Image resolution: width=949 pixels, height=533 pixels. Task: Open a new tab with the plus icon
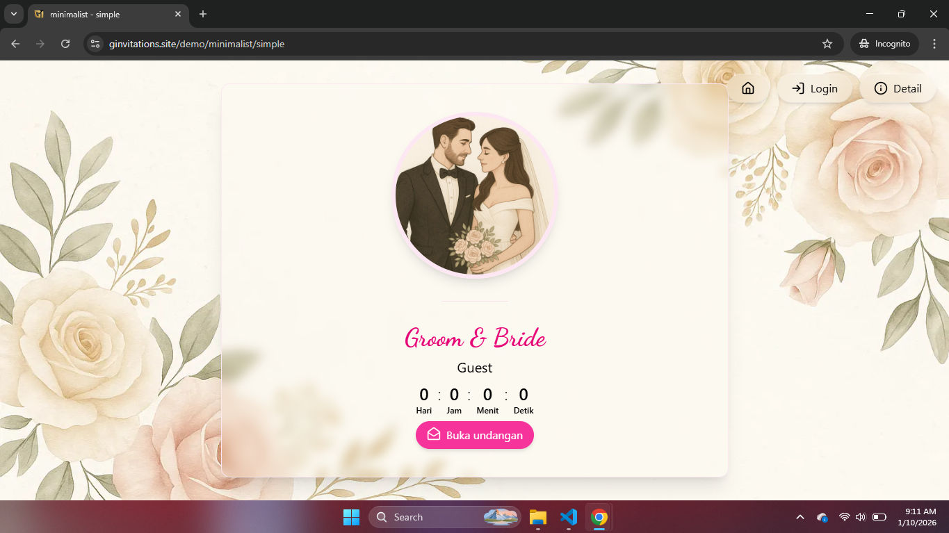tap(202, 14)
